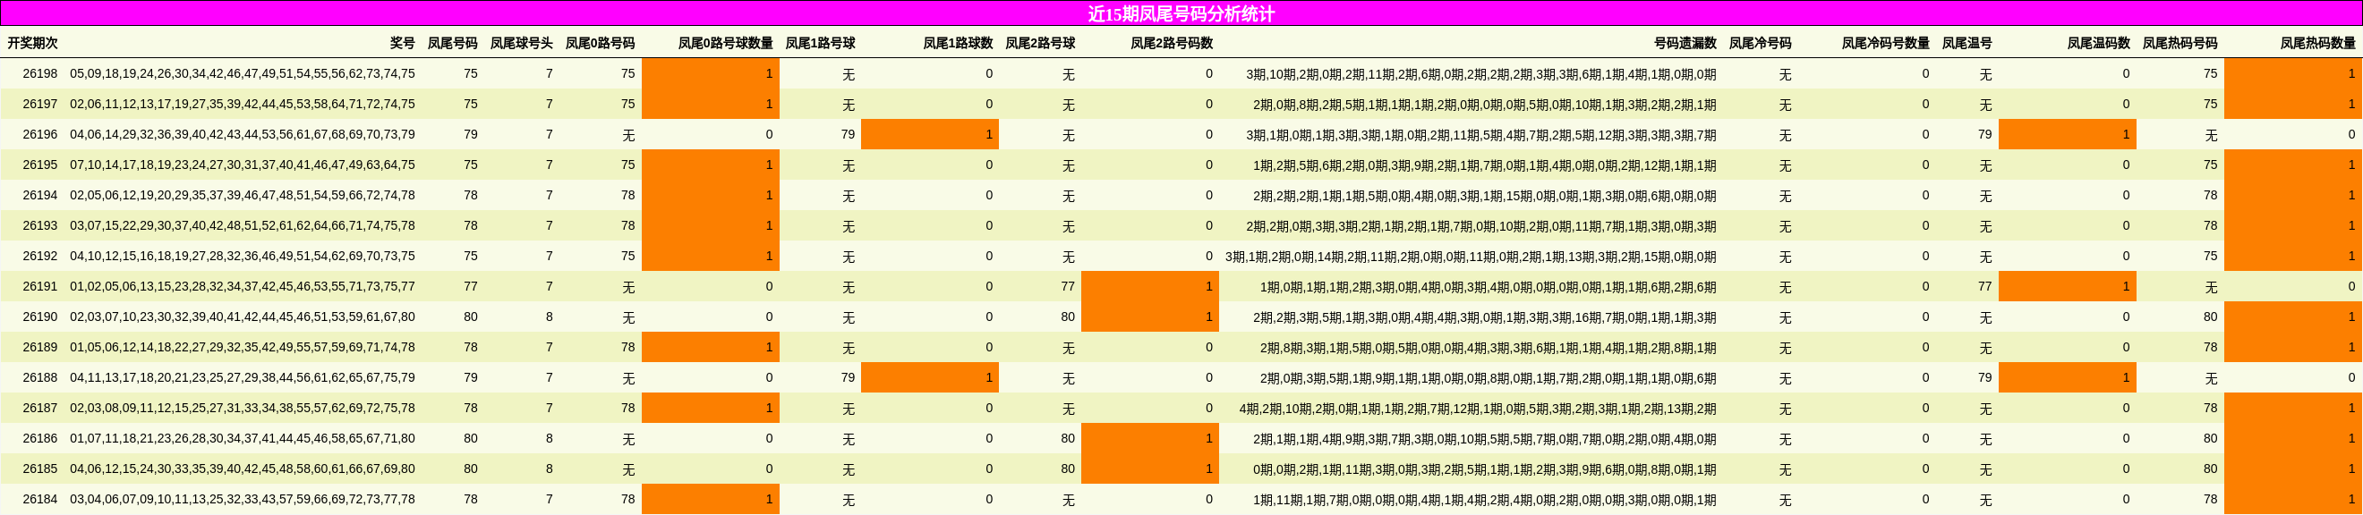Screen dimensions: 2363x515
Task: Click the 号码遗漏数 column header
Action: click(1685, 43)
